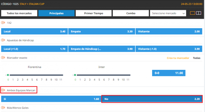The width and height of the screenshot is (205, 112).
Task: Switch to the Combo tab
Action: (x=131, y=13)
